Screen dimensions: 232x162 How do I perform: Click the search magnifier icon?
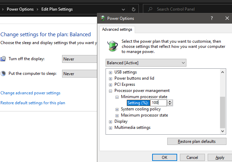pos(150,9)
